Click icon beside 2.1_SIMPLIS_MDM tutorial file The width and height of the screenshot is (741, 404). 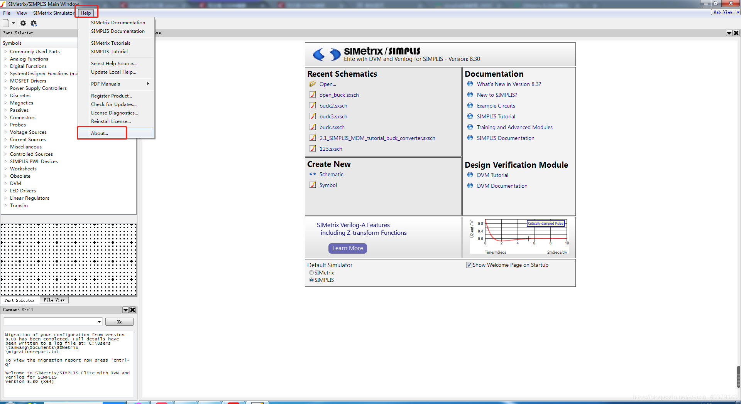tap(313, 138)
